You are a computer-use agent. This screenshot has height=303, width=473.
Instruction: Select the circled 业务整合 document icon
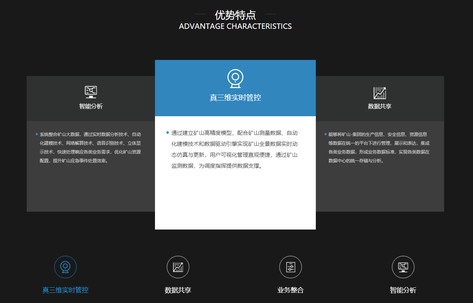tap(291, 267)
